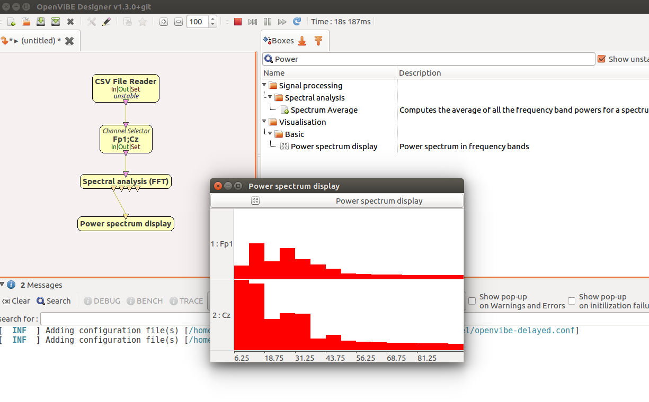Stop the running scenario
Image resolution: width=649 pixels, height=402 pixels.
click(238, 22)
